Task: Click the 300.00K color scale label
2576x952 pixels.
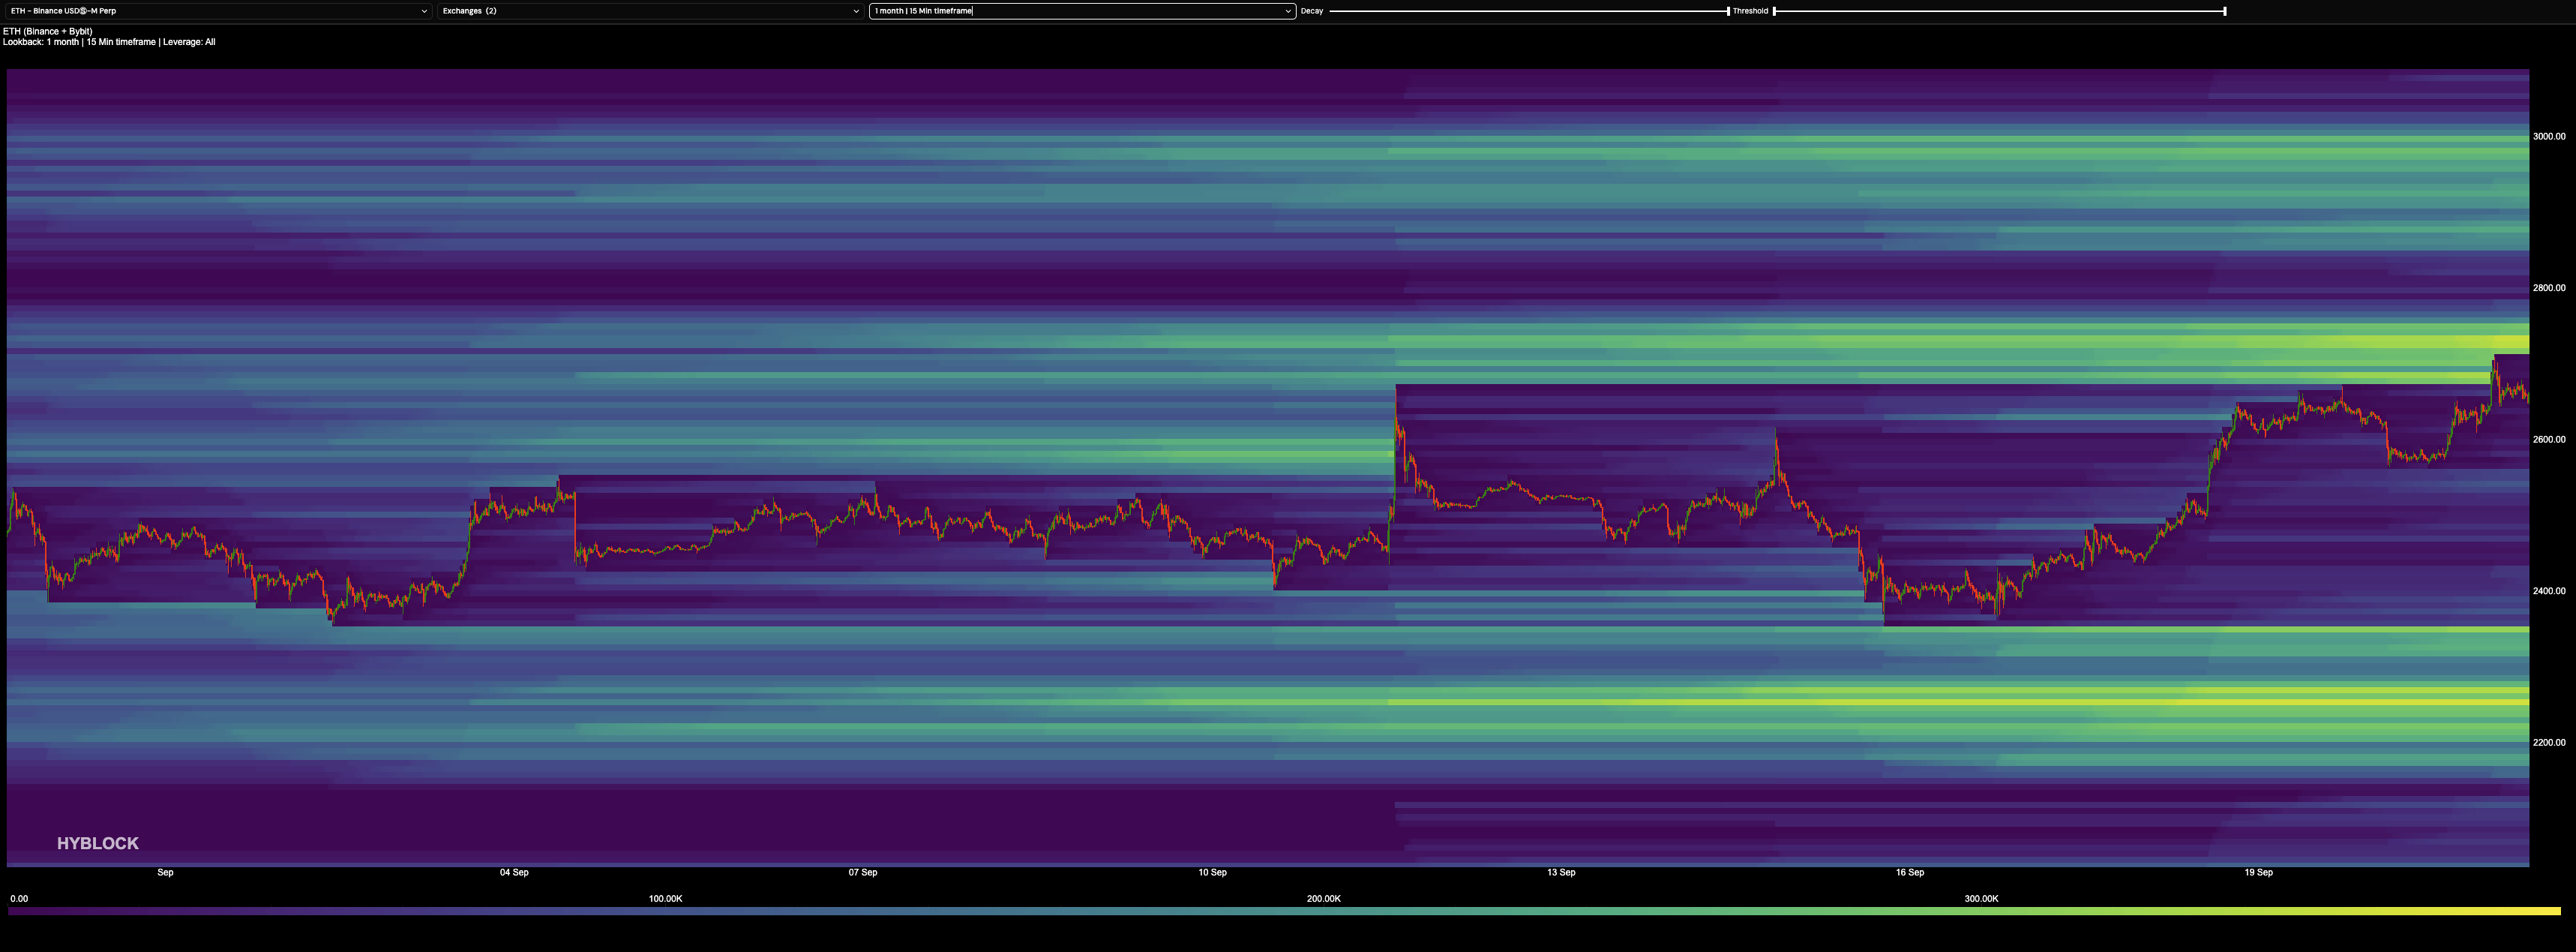Action: (1982, 899)
